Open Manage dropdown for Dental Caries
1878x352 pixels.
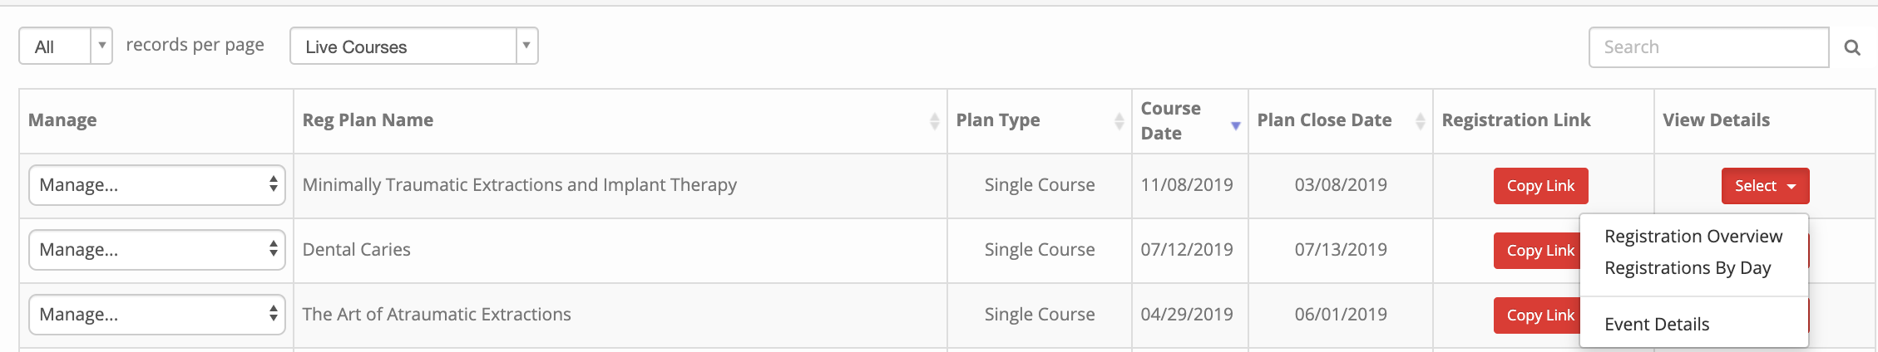click(x=157, y=250)
